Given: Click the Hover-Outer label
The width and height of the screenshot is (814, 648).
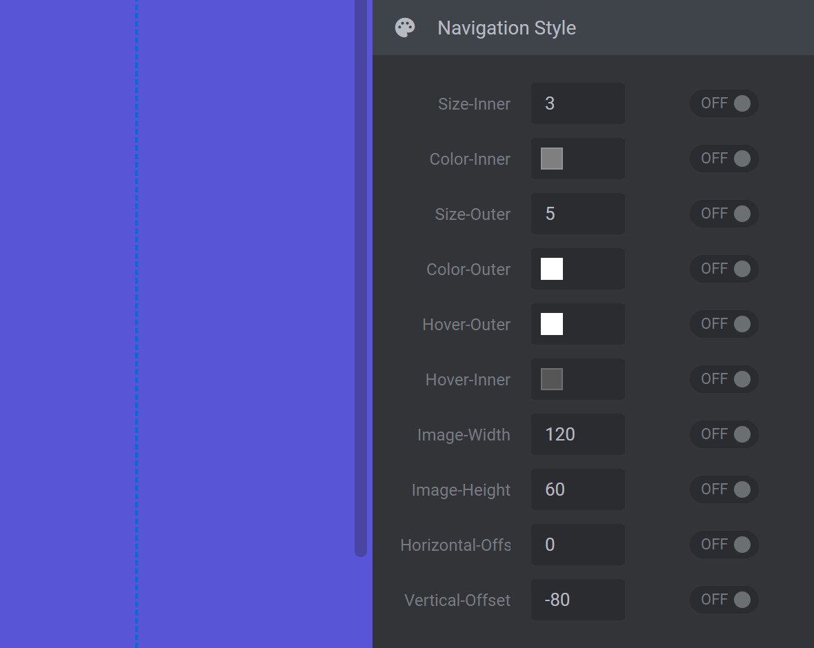Looking at the screenshot, I should click(x=466, y=324).
